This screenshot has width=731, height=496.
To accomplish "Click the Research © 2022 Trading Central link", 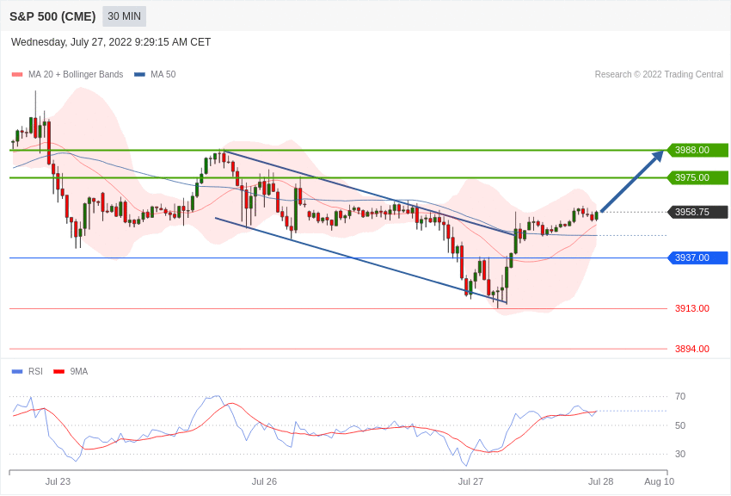I will click(659, 75).
